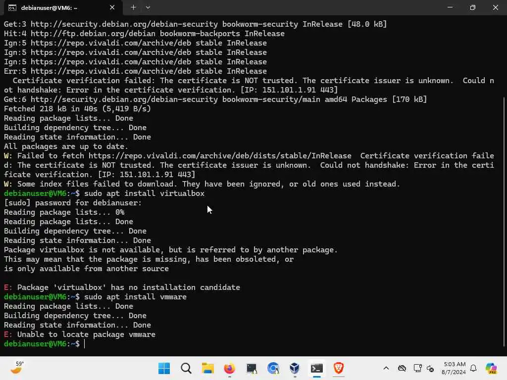
Task: Open File Explorer from taskbar
Action: coord(207,368)
